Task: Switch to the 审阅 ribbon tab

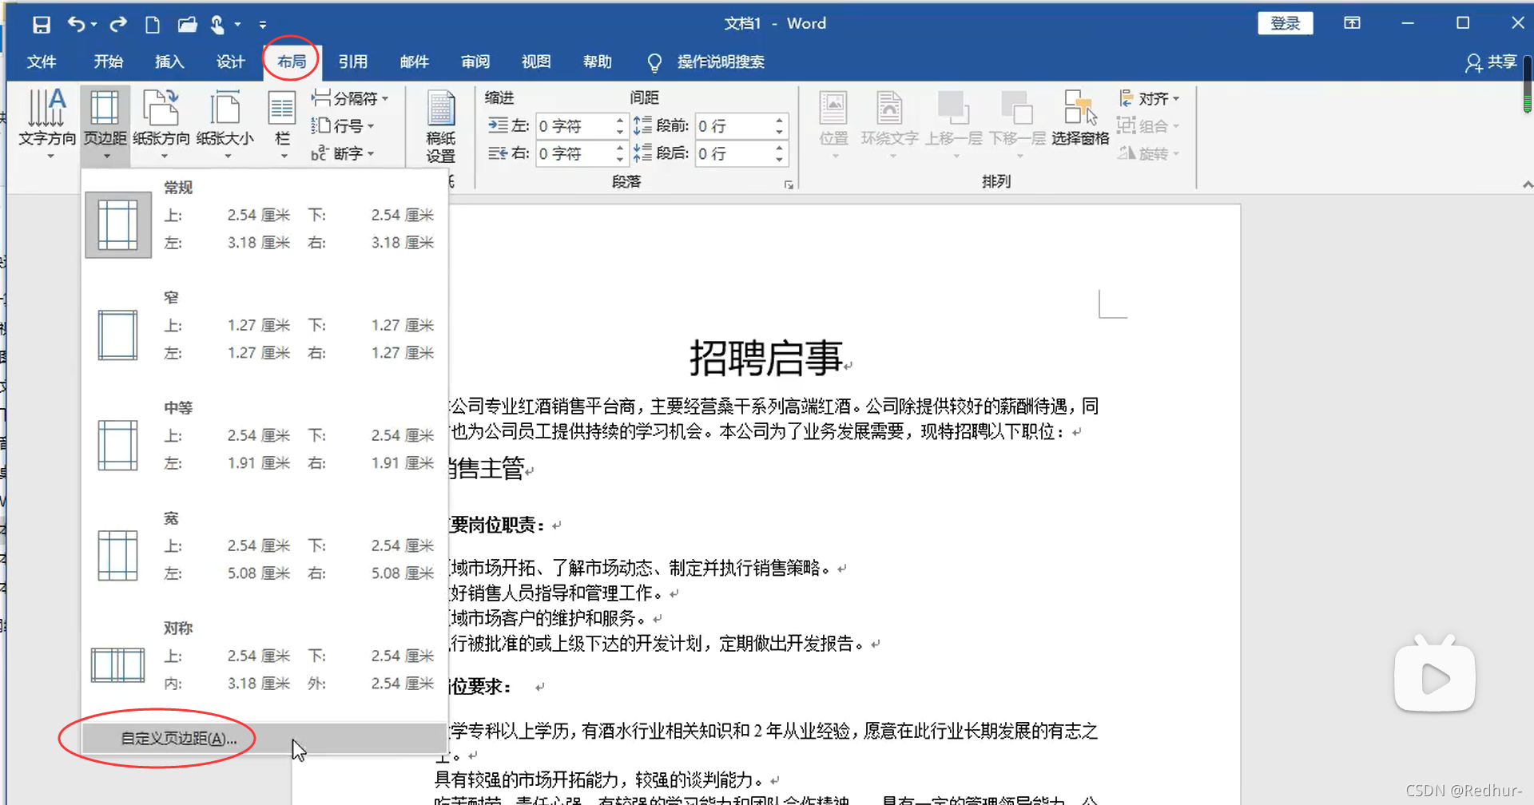Action: [x=475, y=61]
